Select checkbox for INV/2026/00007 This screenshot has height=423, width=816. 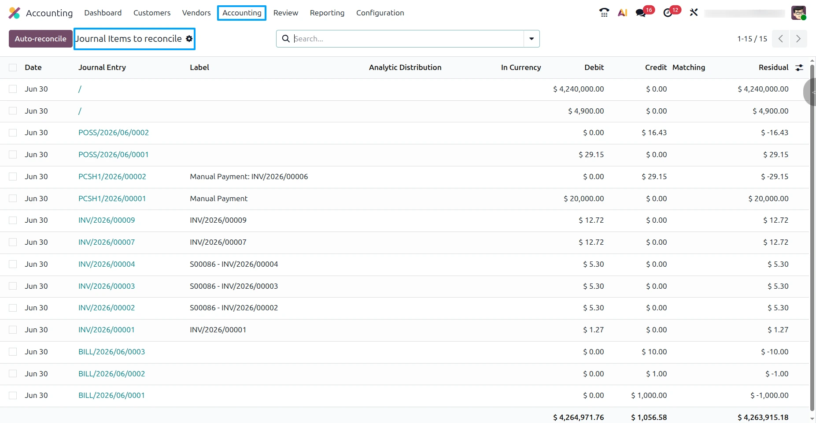[13, 242]
